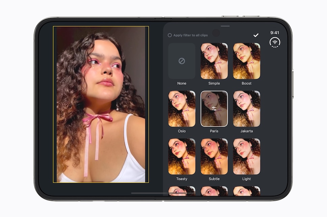Click the Jakarta label text
327x217 pixels.
247,131
